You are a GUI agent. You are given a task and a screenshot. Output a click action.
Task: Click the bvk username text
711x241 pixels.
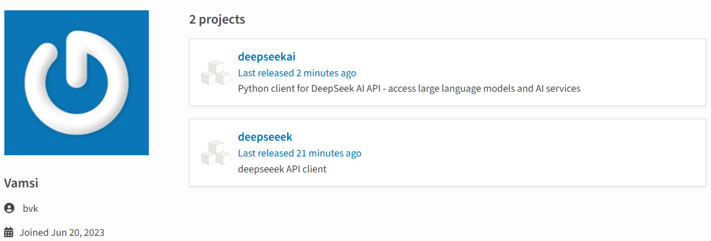[30, 208]
